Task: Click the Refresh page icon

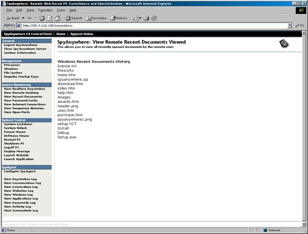Action: pyautogui.click(x=50, y=18)
